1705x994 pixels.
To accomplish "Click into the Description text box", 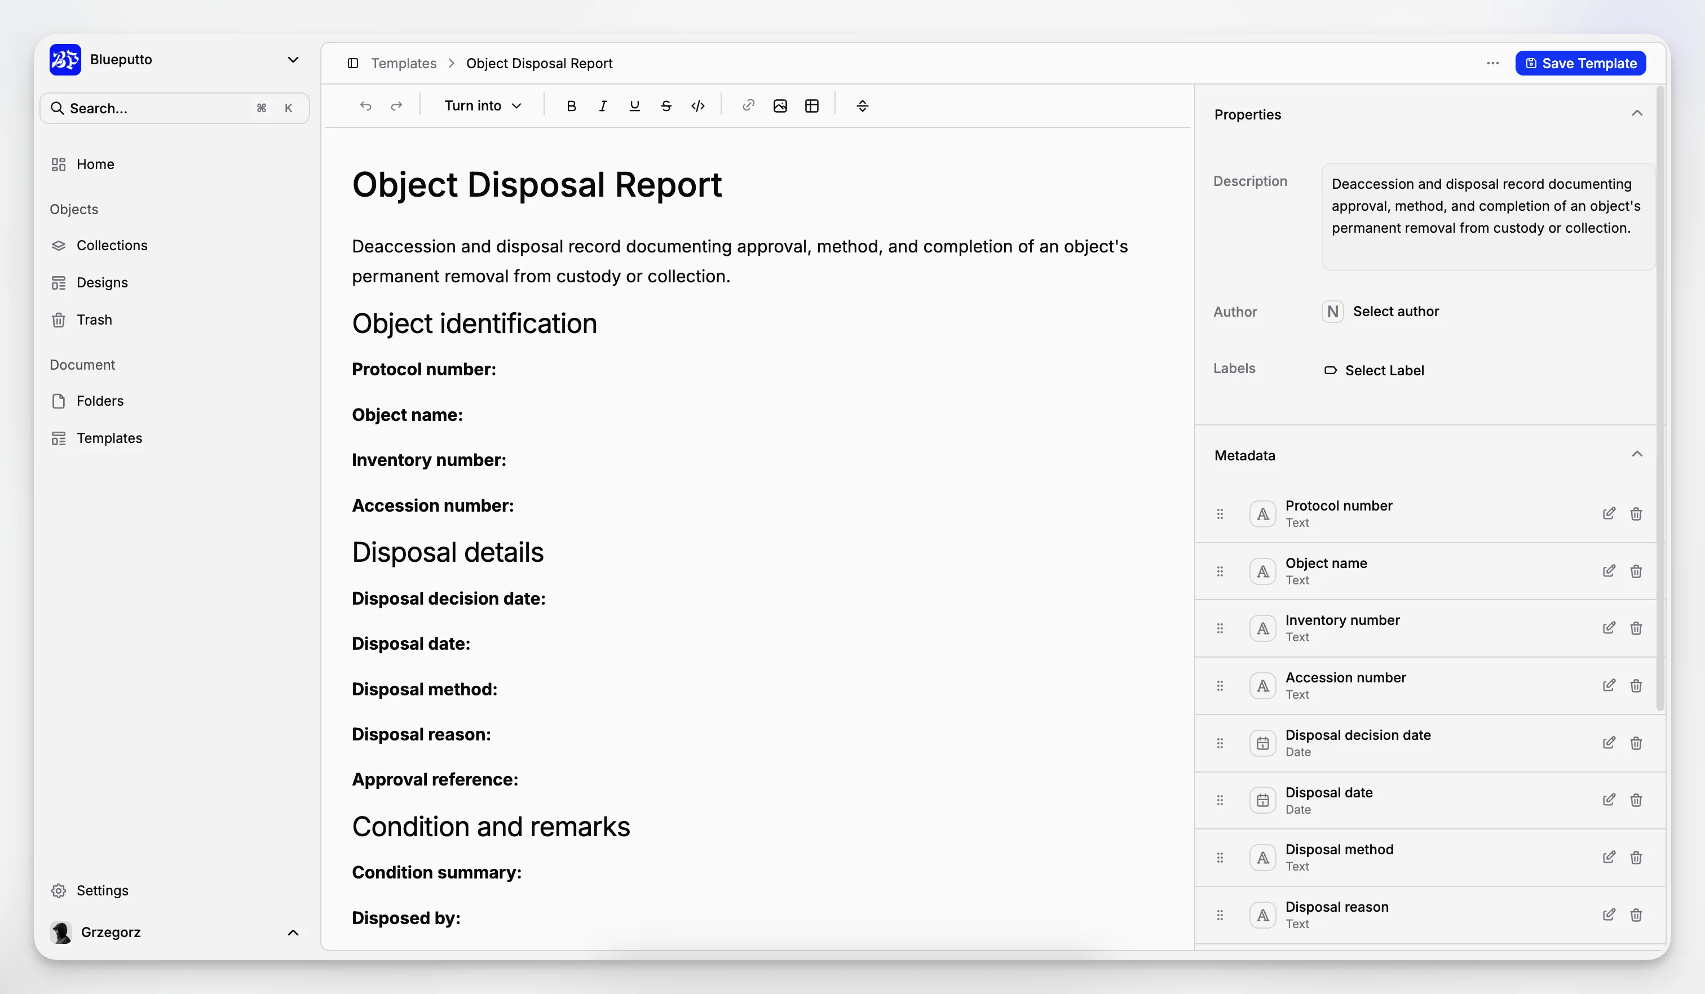I will [x=1487, y=217].
